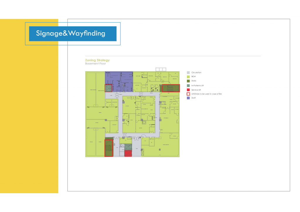This screenshot has width=300, height=212.
Task: Select the red-outlined lift beside the purple staff zone
Action: point(108,88)
